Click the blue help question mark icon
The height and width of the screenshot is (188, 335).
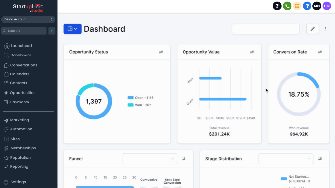coord(307,6)
